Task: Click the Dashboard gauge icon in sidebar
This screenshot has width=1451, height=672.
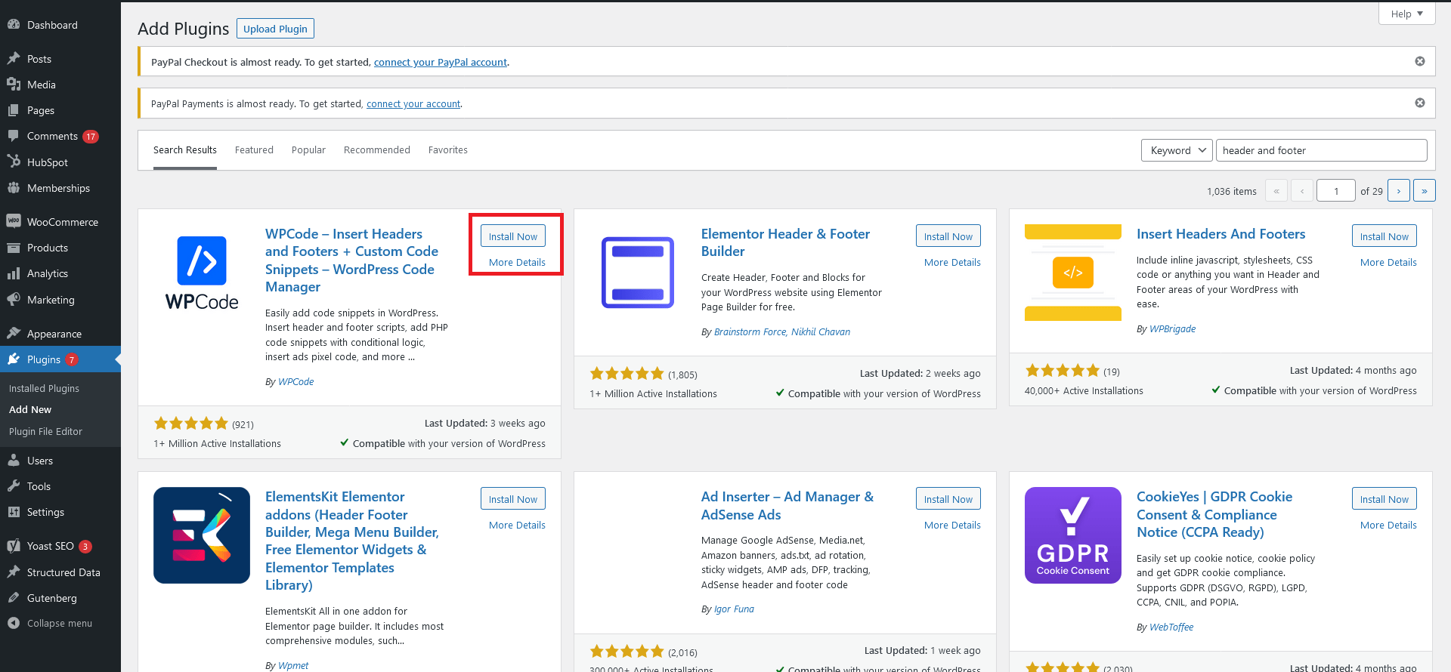Action: [14, 25]
